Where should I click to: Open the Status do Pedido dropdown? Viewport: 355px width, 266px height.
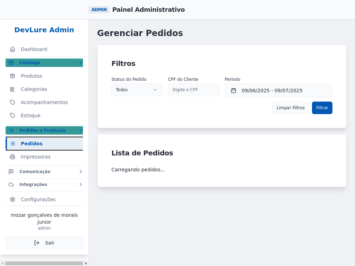137,90
